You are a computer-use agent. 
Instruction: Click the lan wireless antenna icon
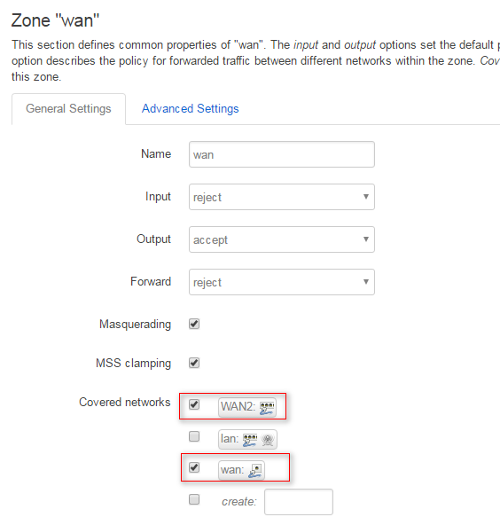point(268,440)
